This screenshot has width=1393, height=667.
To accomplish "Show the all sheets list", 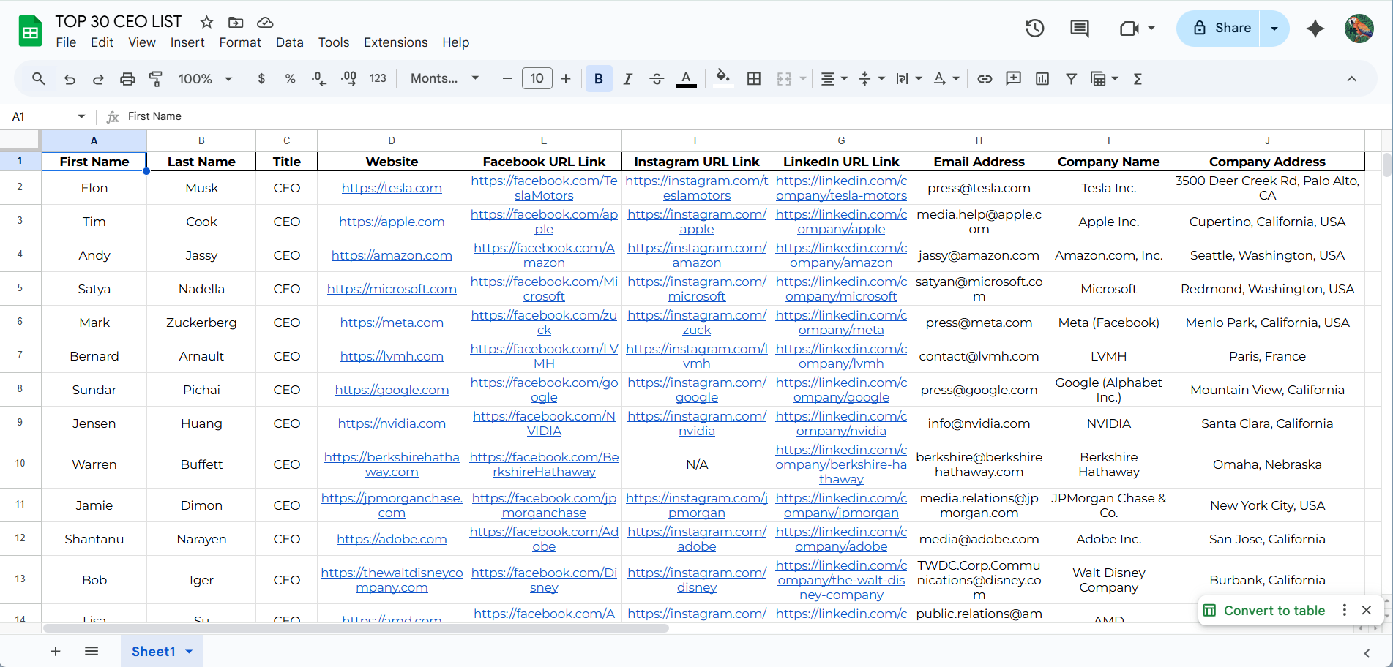I will [92, 651].
